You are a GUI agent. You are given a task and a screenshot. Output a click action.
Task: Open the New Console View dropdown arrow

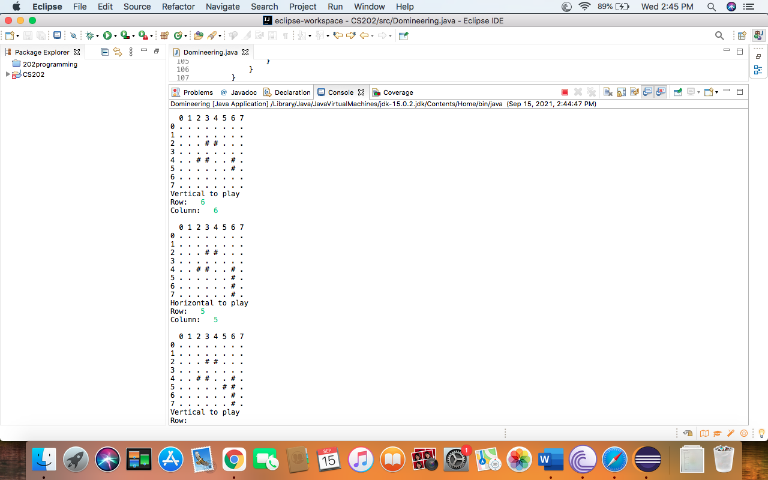[x=716, y=92]
